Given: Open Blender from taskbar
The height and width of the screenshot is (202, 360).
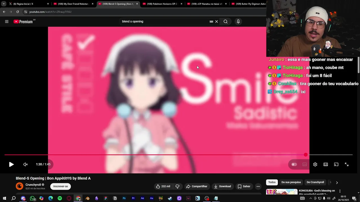Looking at the screenshot, I should [87, 198].
